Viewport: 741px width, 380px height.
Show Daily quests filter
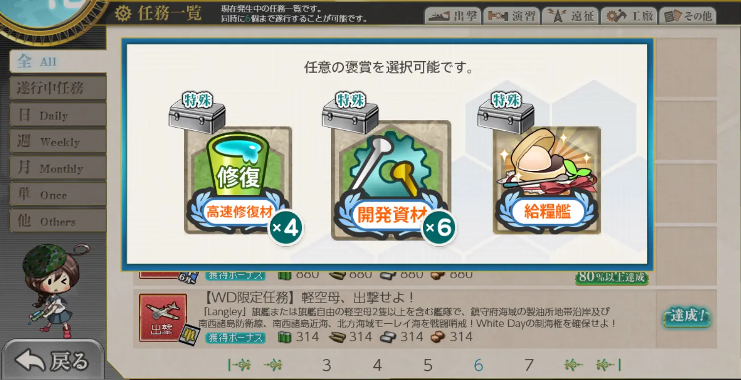58,115
